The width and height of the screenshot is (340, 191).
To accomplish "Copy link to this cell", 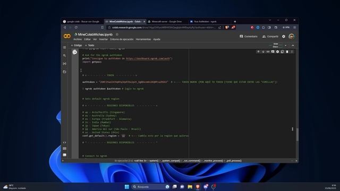I will [x=268, y=52].
